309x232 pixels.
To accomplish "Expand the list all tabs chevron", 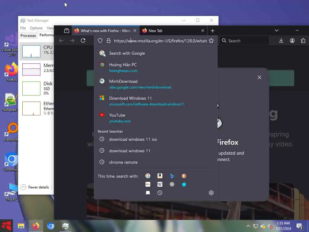I will point(277,31).
